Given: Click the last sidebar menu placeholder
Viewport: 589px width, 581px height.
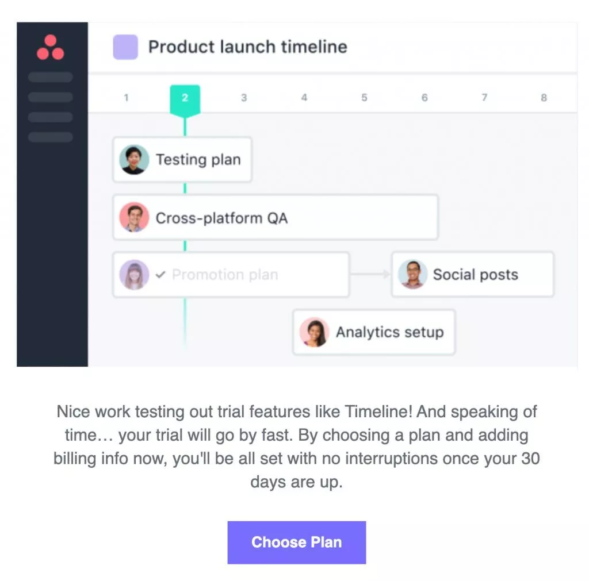Looking at the screenshot, I should click(51, 137).
